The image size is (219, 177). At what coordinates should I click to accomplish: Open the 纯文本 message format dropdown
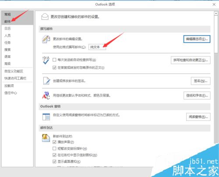[97, 47]
